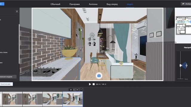Click the Изображение button at top right
Screen dimensions: 191x107
pyautogui.click(x=186, y=4)
